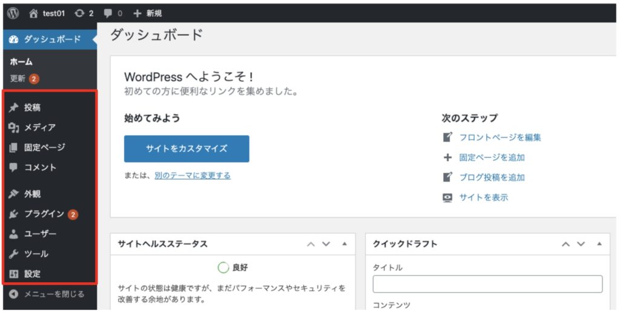This screenshot has width=620, height=313.
Task: Click the WordPress logo icon
Action: 13,13
